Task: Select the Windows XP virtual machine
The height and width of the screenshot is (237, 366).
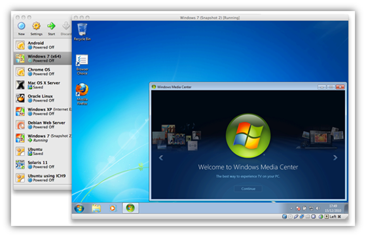Action: 43,111
